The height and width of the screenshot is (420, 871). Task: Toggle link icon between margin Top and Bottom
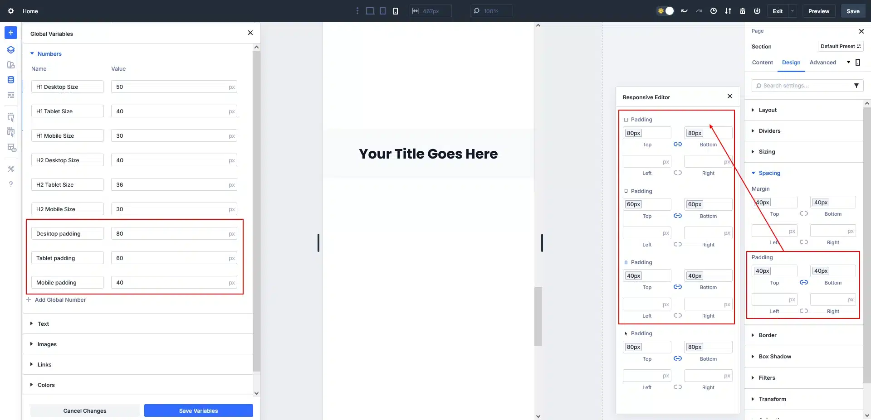[x=803, y=213]
